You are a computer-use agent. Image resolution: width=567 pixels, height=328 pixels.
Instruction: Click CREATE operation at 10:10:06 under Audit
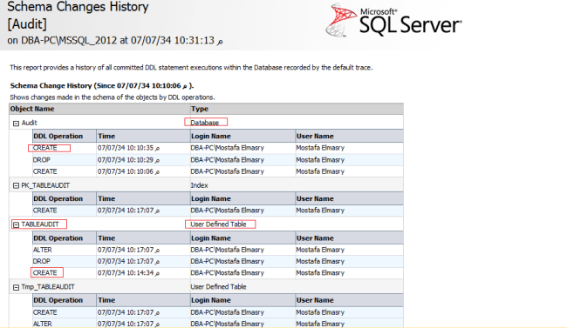point(44,171)
